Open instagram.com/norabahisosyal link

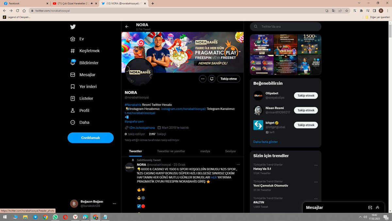coord(184,109)
